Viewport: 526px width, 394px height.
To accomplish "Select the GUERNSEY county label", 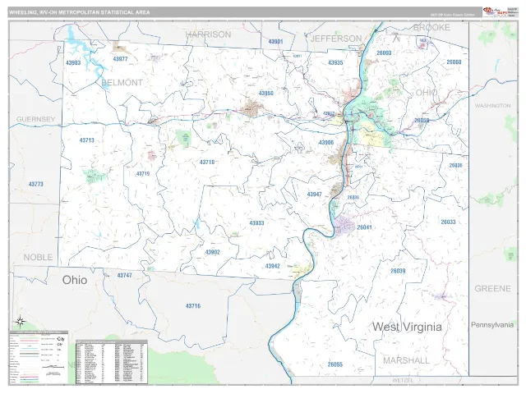I will pyautogui.click(x=35, y=119).
